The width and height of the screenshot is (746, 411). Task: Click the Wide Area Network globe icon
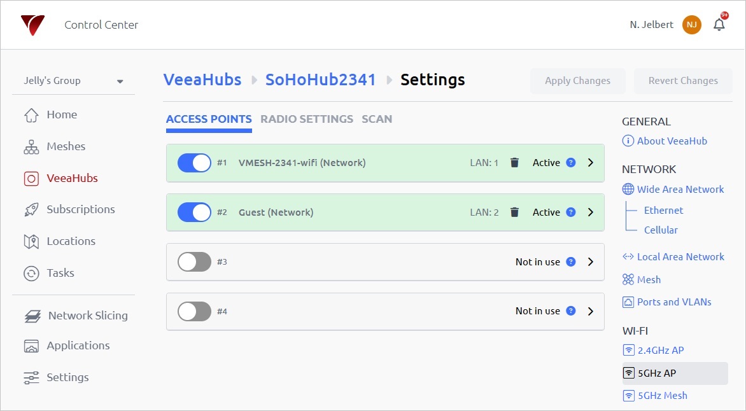(628, 190)
